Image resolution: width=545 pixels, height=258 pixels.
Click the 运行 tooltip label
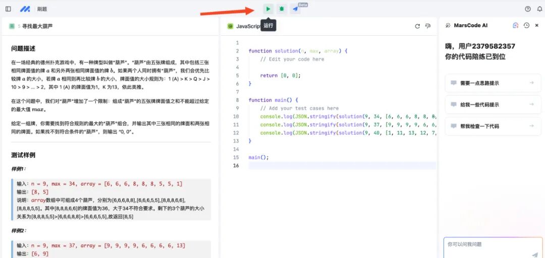[x=268, y=25]
